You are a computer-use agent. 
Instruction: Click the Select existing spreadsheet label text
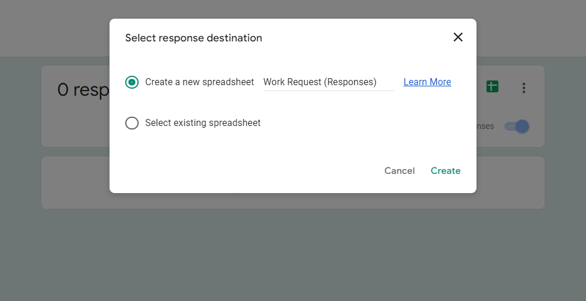pos(203,123)
